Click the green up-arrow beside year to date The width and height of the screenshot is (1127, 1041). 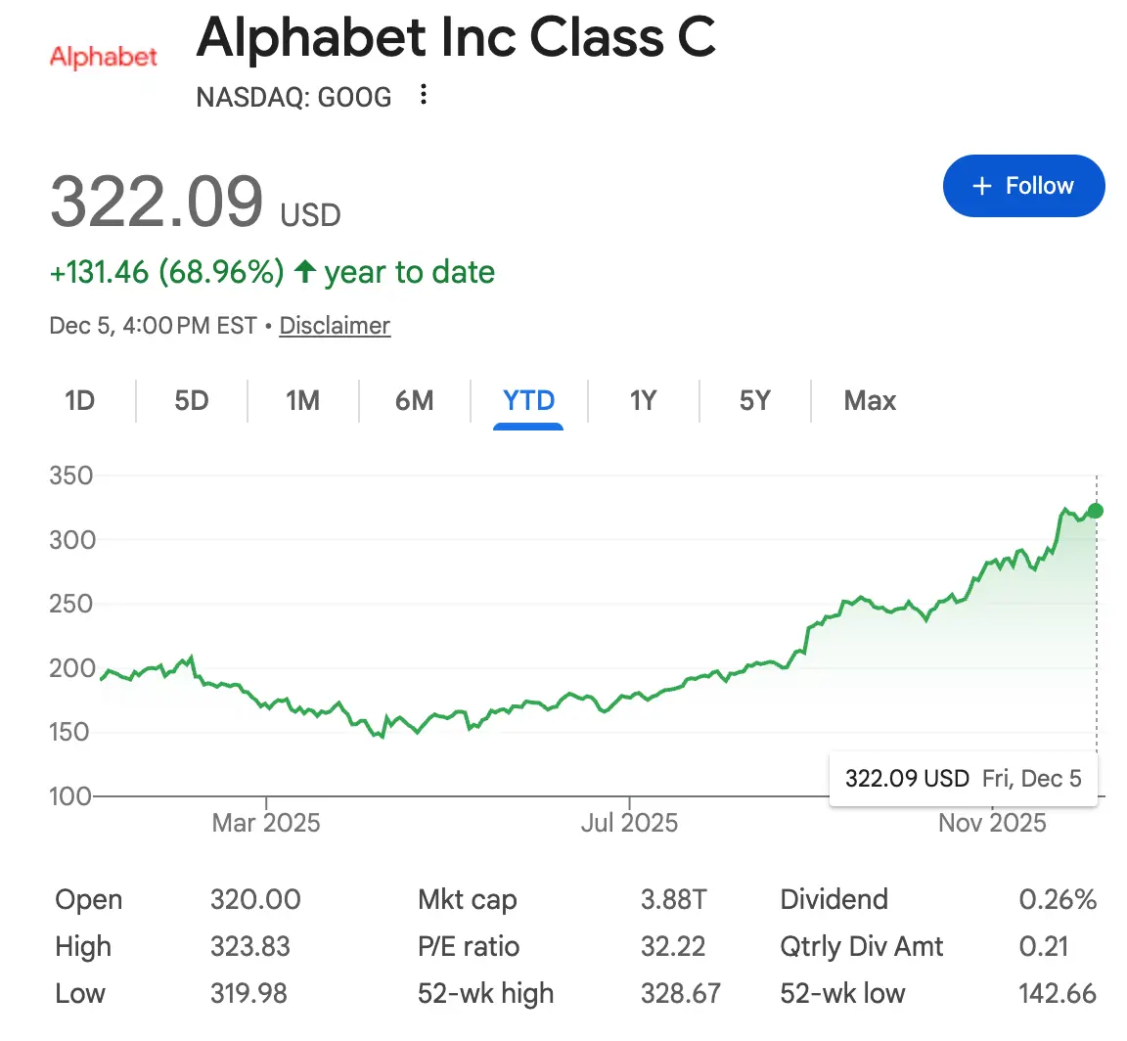point(305,272)
